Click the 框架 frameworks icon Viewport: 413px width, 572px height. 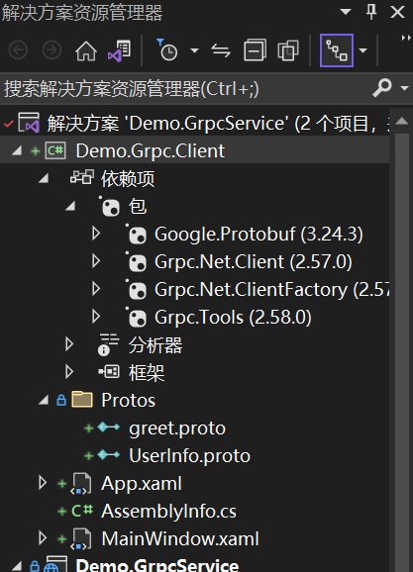pos(109,372)
